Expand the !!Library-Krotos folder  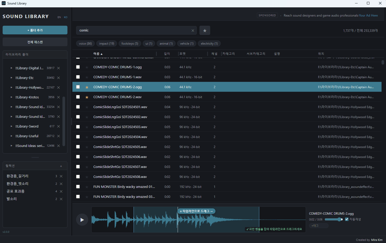click(12, 97)
